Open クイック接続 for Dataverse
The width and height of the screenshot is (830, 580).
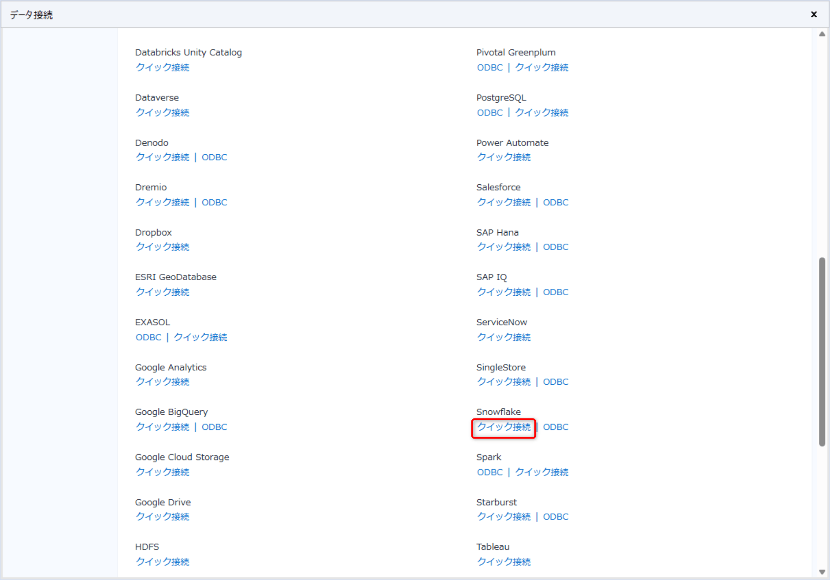(x=162, y=112)
